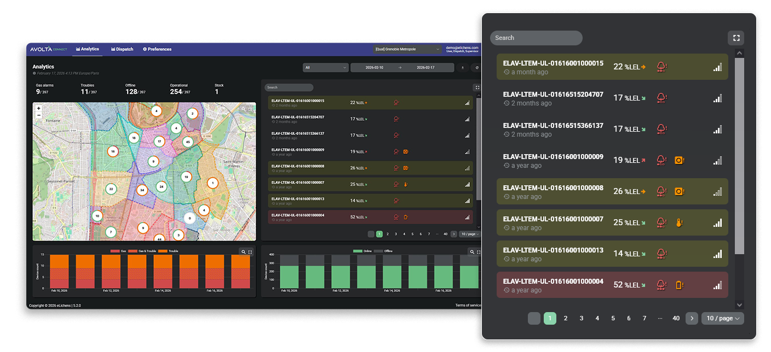Click zoom magnifier on gas alarm chart
The height and width of the screenshot is (352, 771).
(x=244, y=252)
